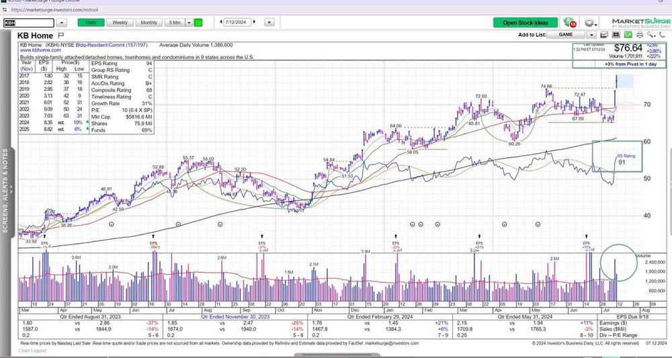Switch to the Weekly chart
Viewport: 672px width, 358px height.
click(120, 22)
